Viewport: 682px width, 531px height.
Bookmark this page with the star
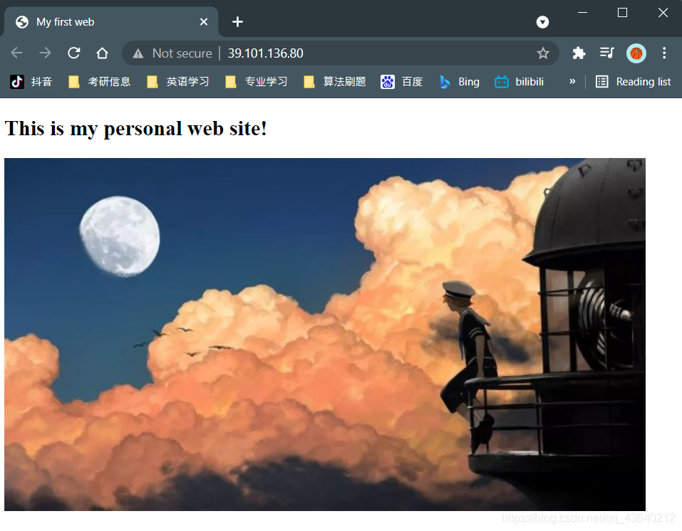click(543, 53)
